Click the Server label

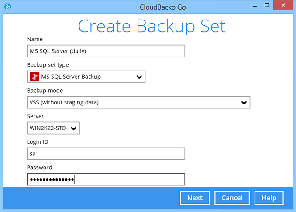[x=35, y=116]
